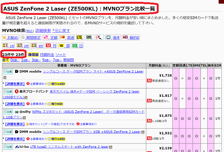Open the 詳細検索 link
This screenshot has height=152, width=224.
[x=43, y=30]
